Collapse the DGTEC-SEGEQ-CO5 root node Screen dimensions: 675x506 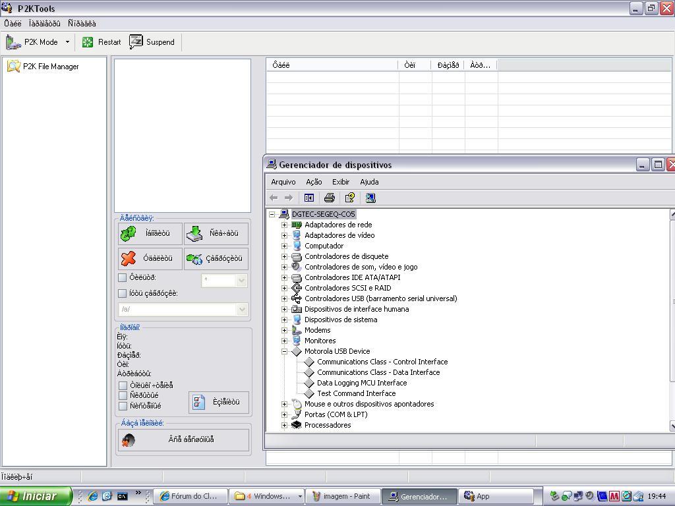pyautogui.click(x=272, y=214)
